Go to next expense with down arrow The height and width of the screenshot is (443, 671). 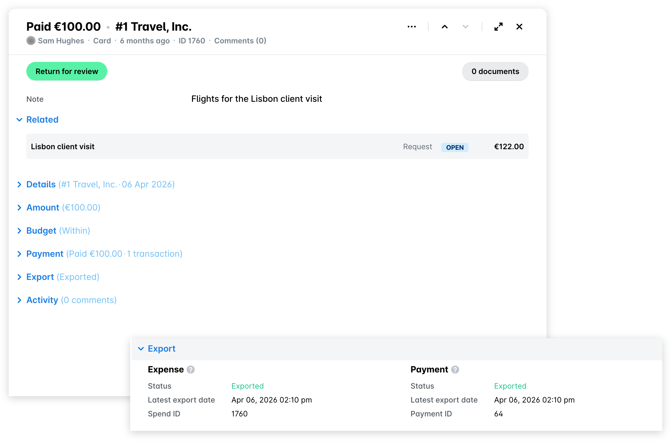pos(465,27)
